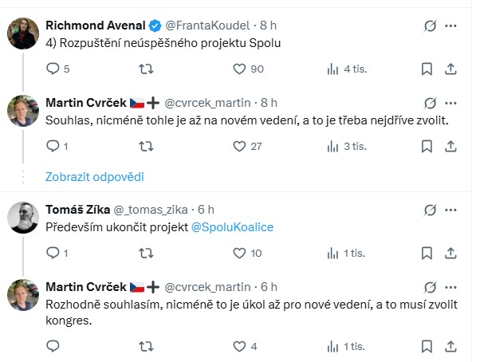Screen dimensions: 480x362
Task: Reply to Martin Cvrček's last tweet
Action: click(53, 346)
